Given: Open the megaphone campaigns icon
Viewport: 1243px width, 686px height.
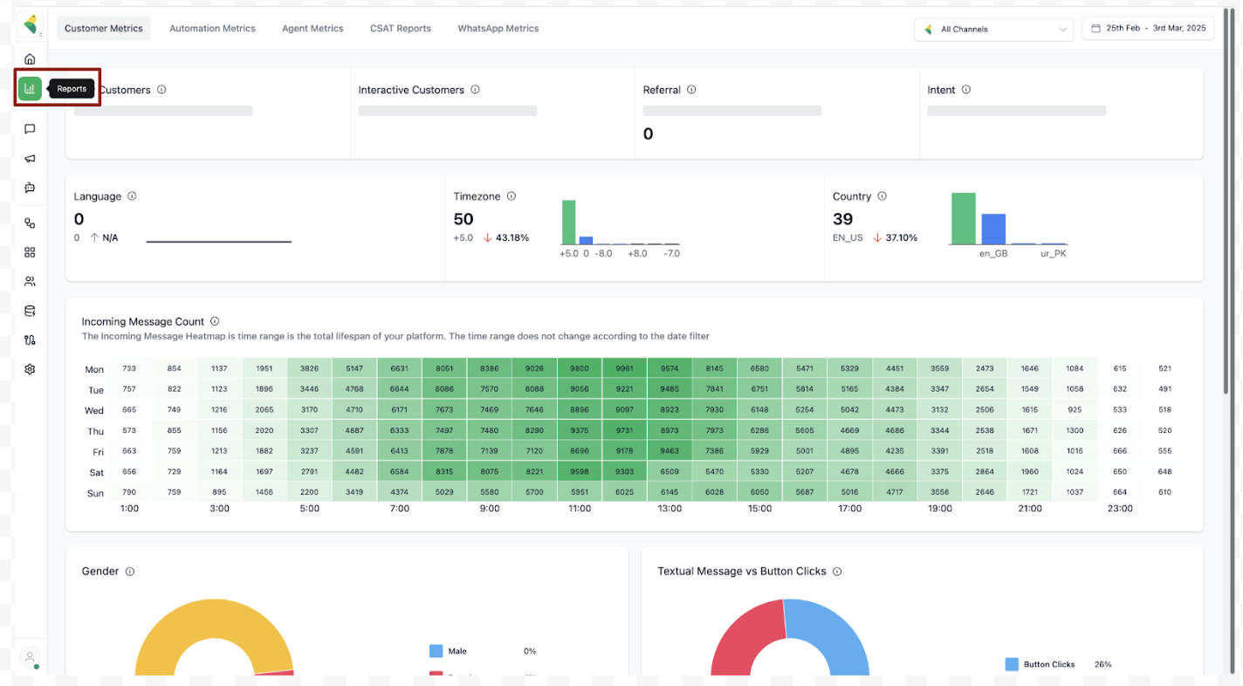Looking at the screenshot, I should [x=30, y=159].
